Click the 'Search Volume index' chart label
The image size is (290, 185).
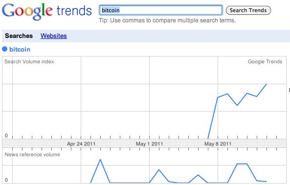tap(29, 61)
